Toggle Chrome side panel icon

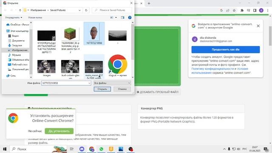pos(255,10)
